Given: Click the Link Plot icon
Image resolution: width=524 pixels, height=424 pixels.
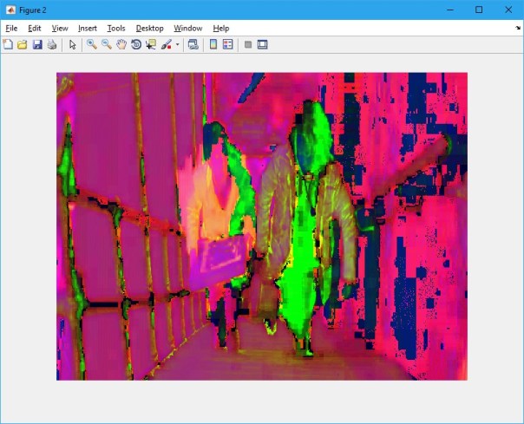Looking at the screenshot, I should point(193,44).
